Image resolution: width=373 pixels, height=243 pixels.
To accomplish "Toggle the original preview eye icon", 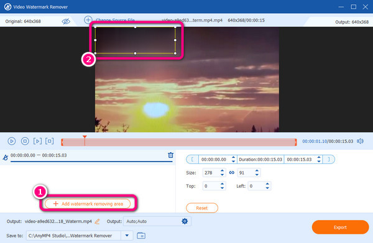I will point(66,21).
